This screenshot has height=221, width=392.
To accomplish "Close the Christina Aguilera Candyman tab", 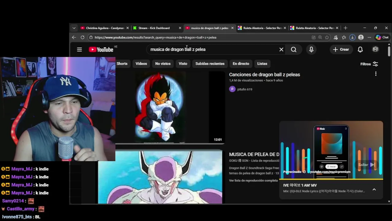I will click(x=128, y=28).
